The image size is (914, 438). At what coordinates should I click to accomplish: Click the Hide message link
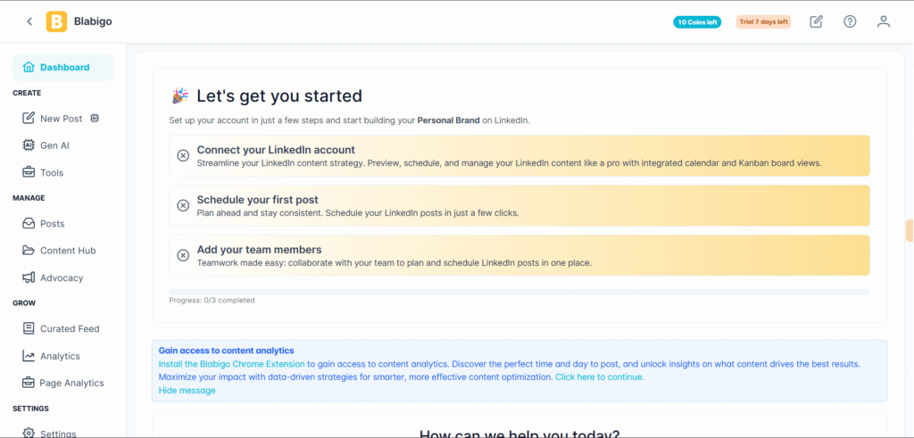coord(187,391)
